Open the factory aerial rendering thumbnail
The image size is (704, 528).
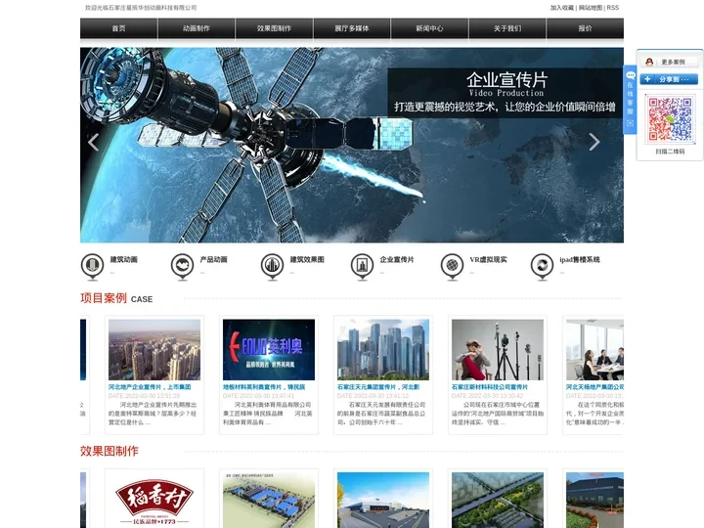(x=269, y=500)
